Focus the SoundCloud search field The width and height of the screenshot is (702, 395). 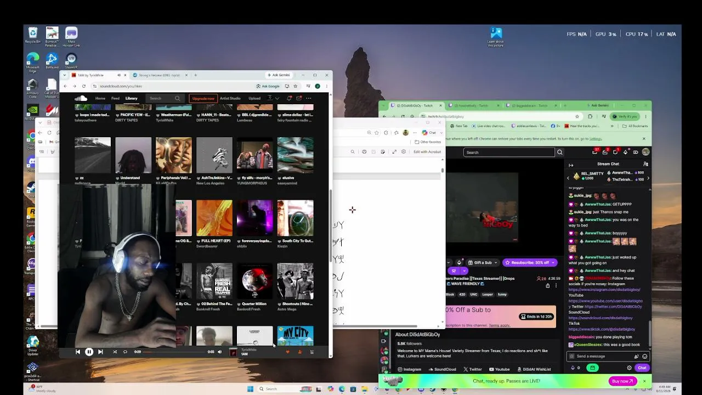165,98
